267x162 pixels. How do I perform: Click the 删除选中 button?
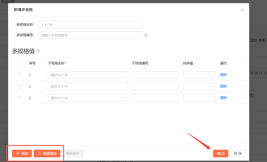pyautogui.click(x=73, y=153)
